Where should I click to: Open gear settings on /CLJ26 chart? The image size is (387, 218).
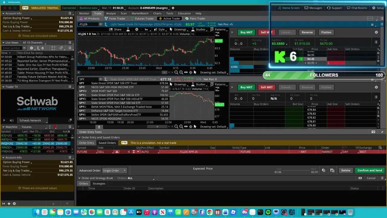tap(137, 29)
